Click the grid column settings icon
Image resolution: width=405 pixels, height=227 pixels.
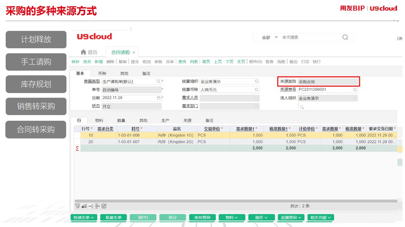pyautogui.click(x=84, y=206)
